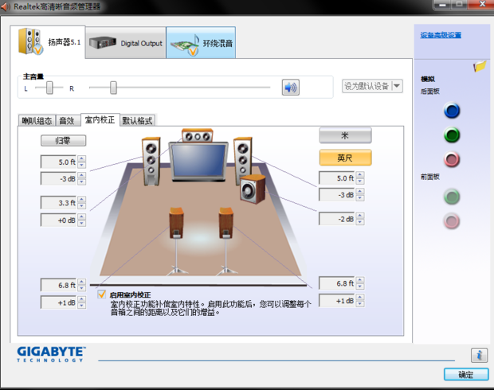Switch units to meters with 米 button

click(345, 135)
